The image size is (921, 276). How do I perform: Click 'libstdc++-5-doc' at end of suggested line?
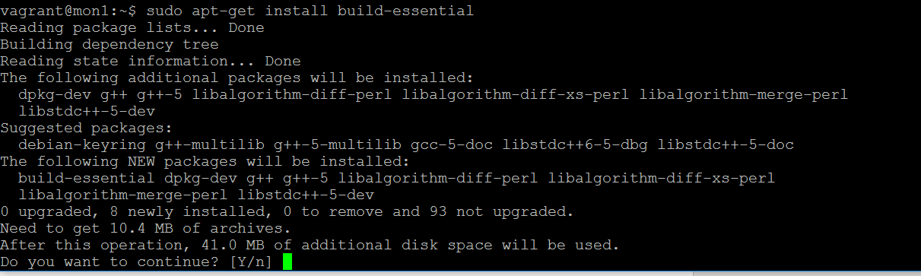(726, 144)
